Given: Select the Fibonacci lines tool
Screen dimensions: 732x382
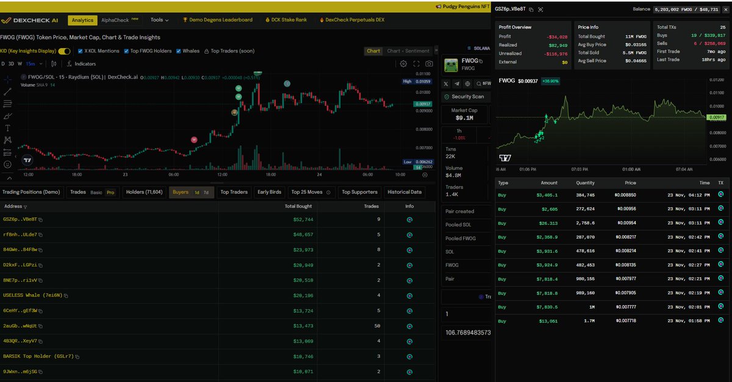Looking at the screenshot, I should pos(7,104).
